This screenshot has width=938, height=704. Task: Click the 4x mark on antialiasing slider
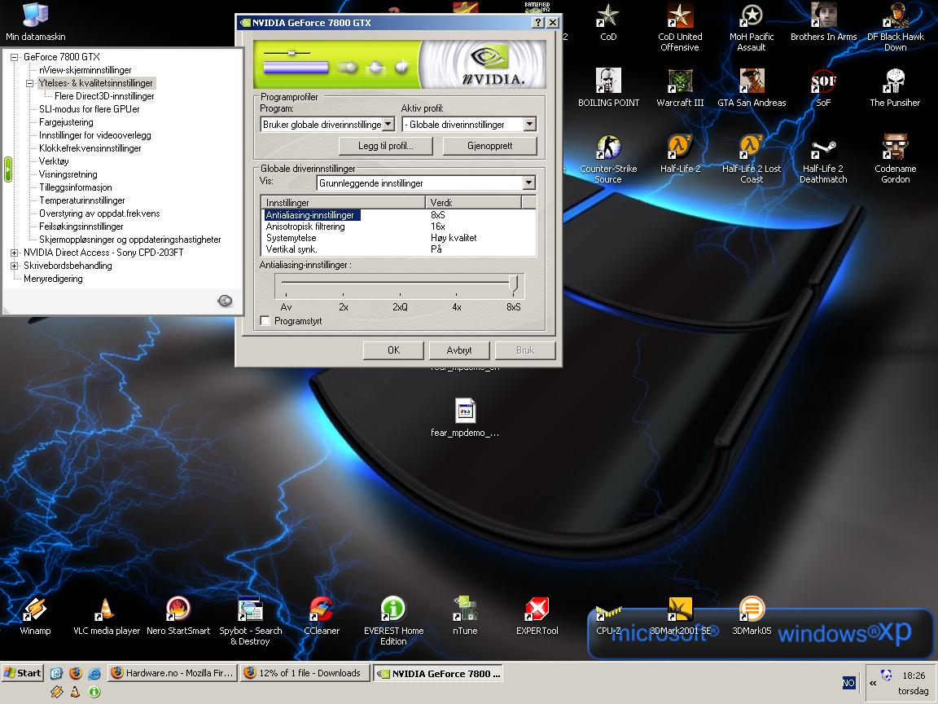click(457, 306)
